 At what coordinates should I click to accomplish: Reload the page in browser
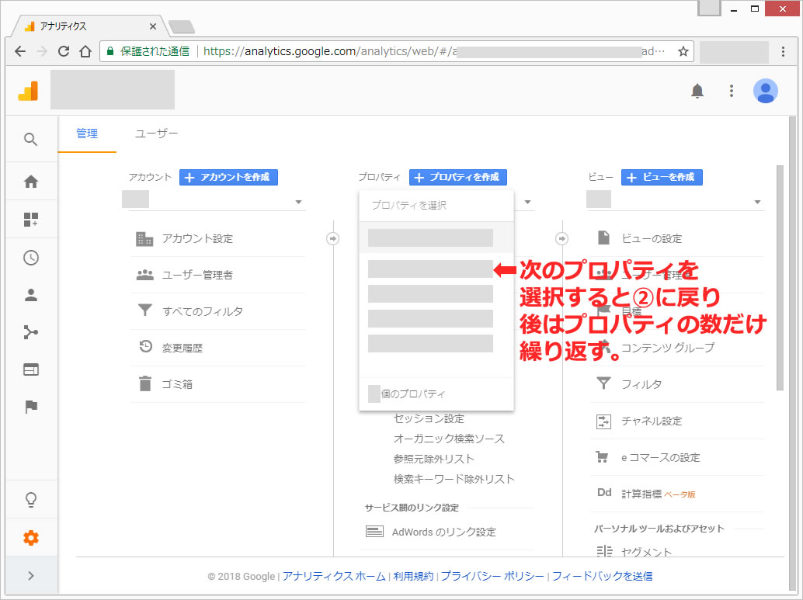click(x=64, y=51)
